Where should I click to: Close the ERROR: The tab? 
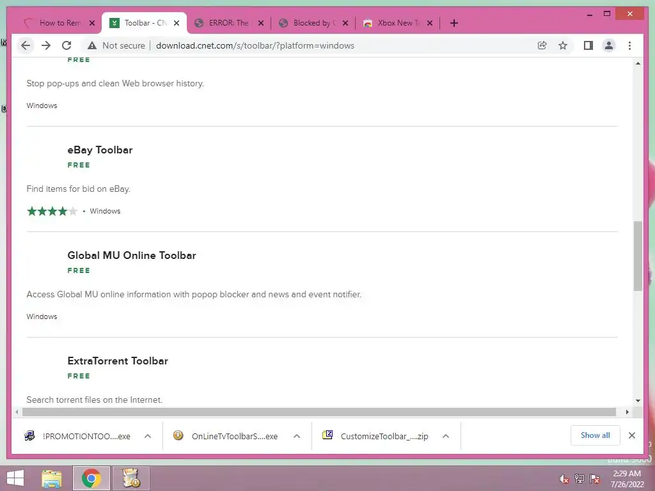pyautogui.click(x=261, y=23)
